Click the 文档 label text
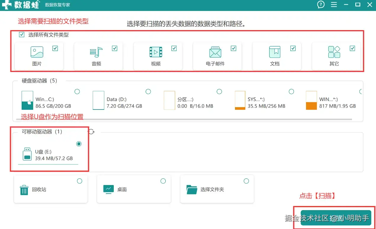376x229 pixels. coord(275,64)
